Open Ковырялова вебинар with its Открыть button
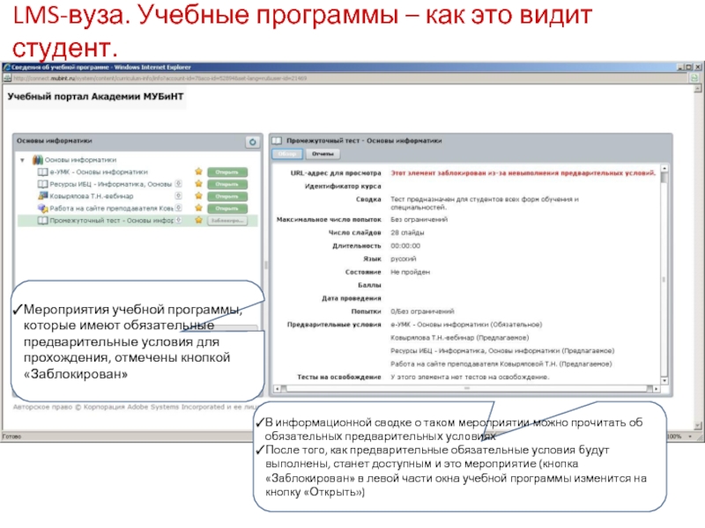Viewport: 705px width, 528px height. tap(227, 196)
